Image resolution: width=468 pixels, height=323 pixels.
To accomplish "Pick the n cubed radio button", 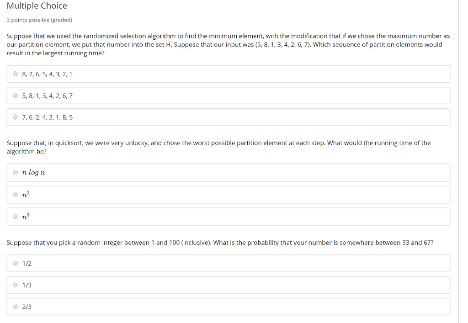I will (x=16, y=217).
